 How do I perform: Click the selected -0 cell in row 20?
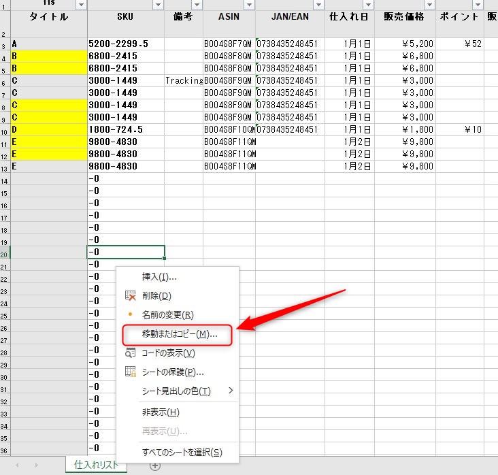click(126, 252)
